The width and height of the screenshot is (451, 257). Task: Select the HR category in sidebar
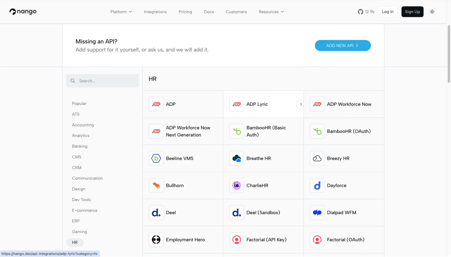(x=75, y=242)
